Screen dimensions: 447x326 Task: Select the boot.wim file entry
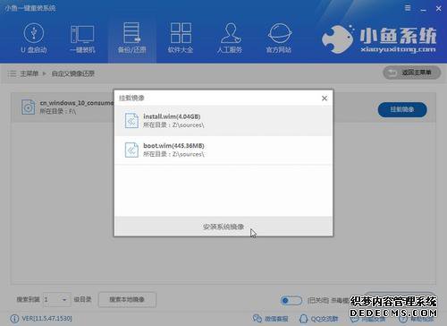223,150
